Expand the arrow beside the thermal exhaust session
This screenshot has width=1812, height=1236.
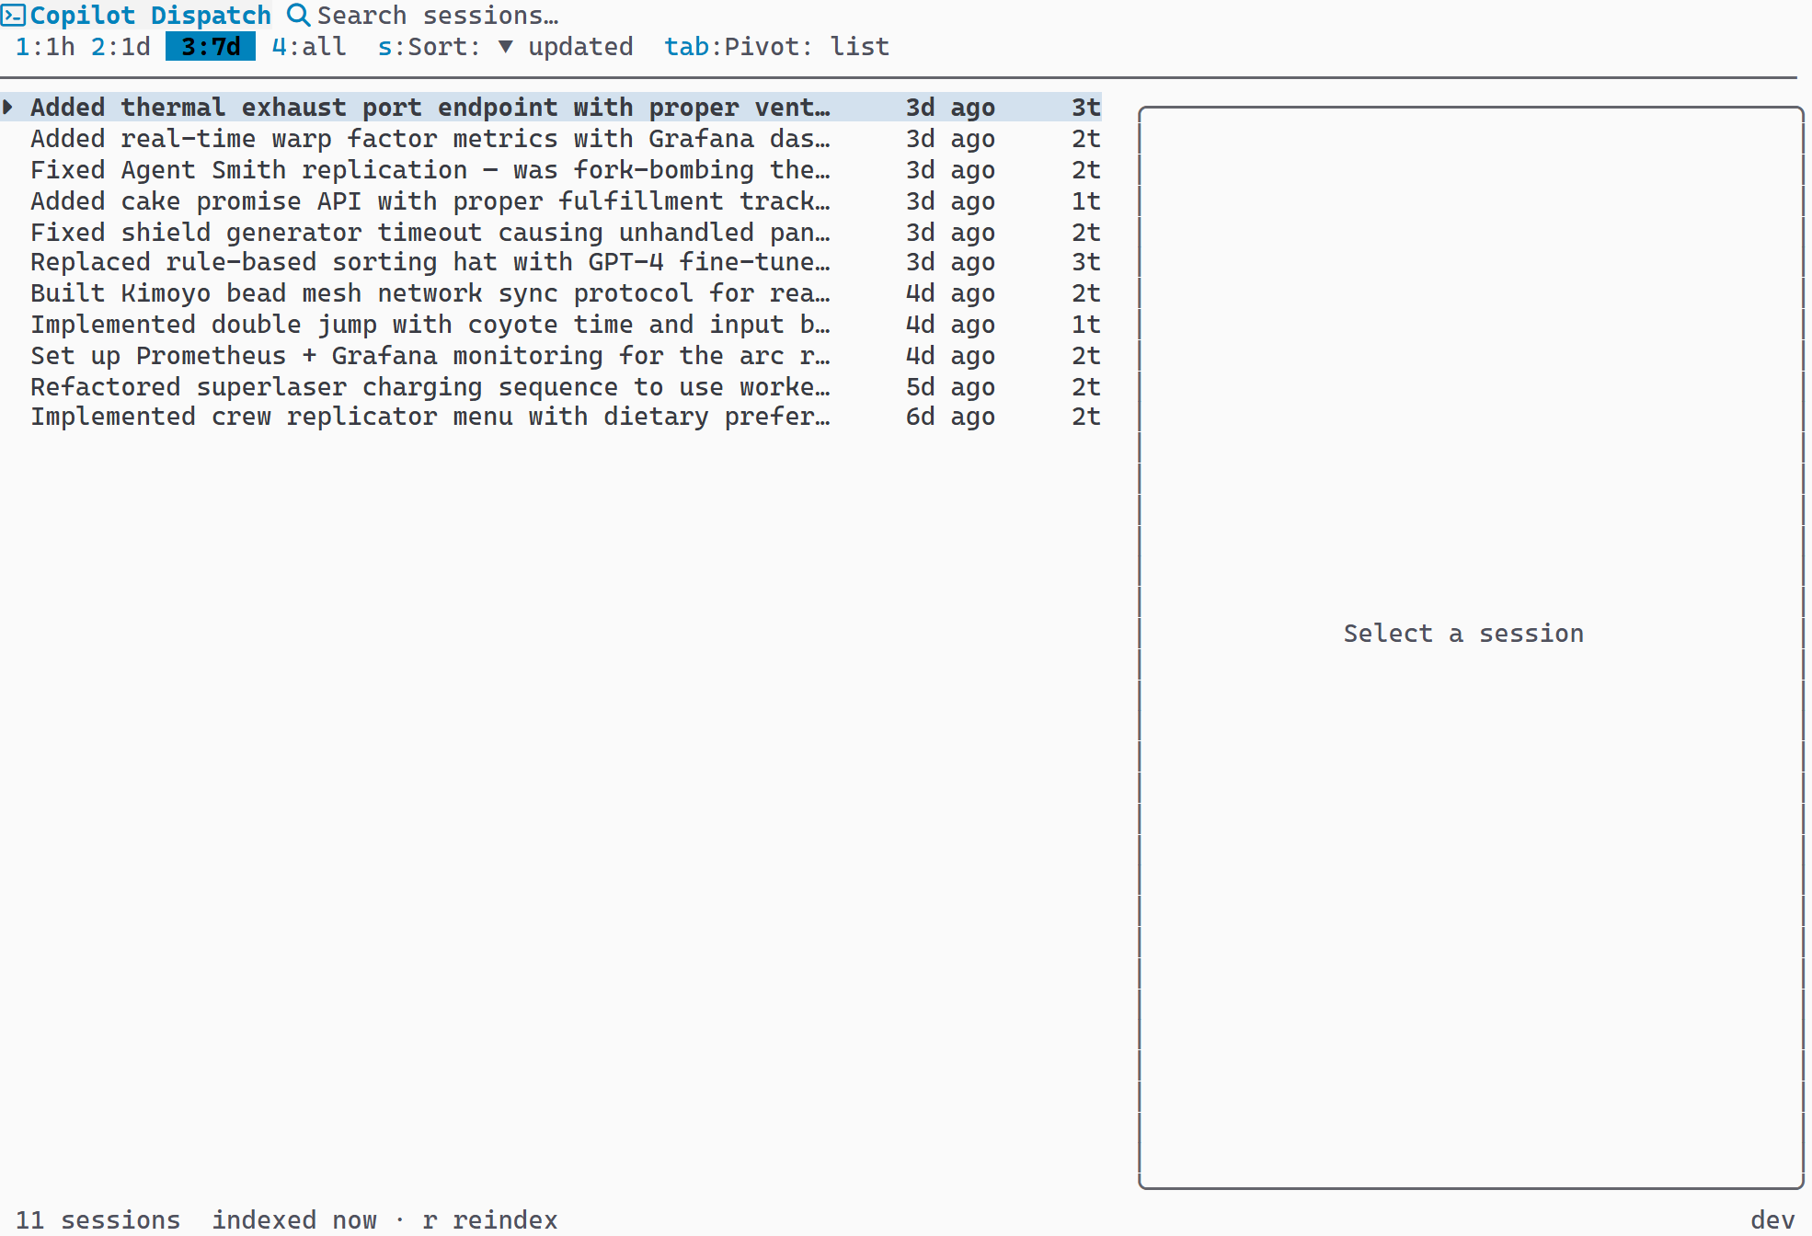click(10, 108)
